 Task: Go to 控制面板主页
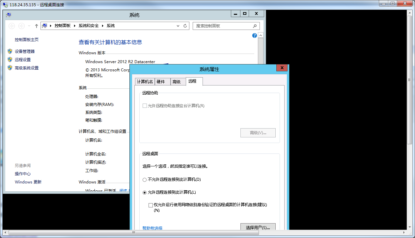click(x=27, y=39)
